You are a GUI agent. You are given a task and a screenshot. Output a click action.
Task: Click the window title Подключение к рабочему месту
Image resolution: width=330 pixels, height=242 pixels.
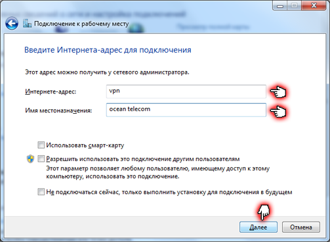pos(81,24)
